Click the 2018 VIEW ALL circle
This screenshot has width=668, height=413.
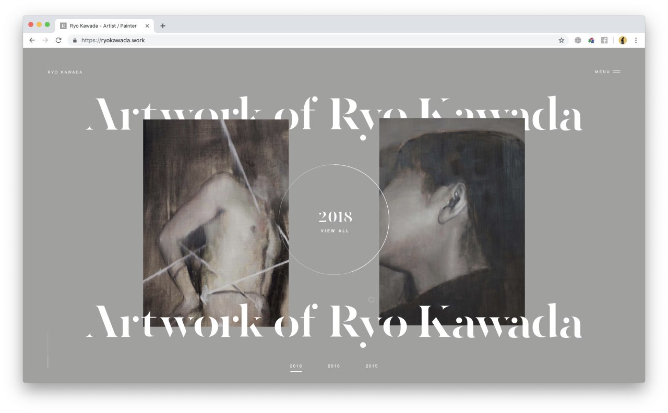point(335,220)
